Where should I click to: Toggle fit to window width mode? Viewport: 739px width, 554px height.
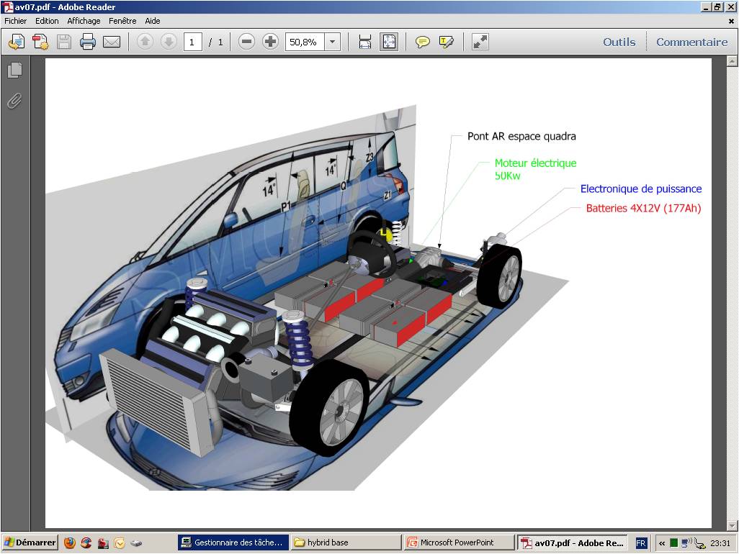[365, 42]
